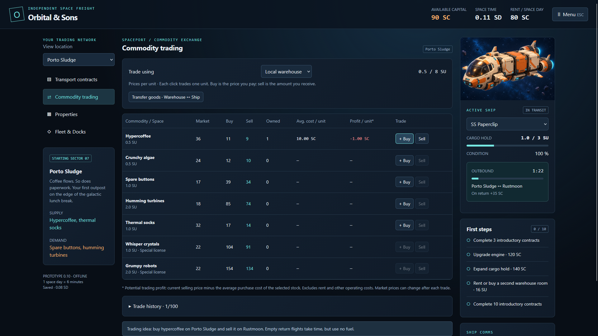Screen dimensions: 598x336
Task: Toggle the second warehouse room step circle
Action: (468, 283)
